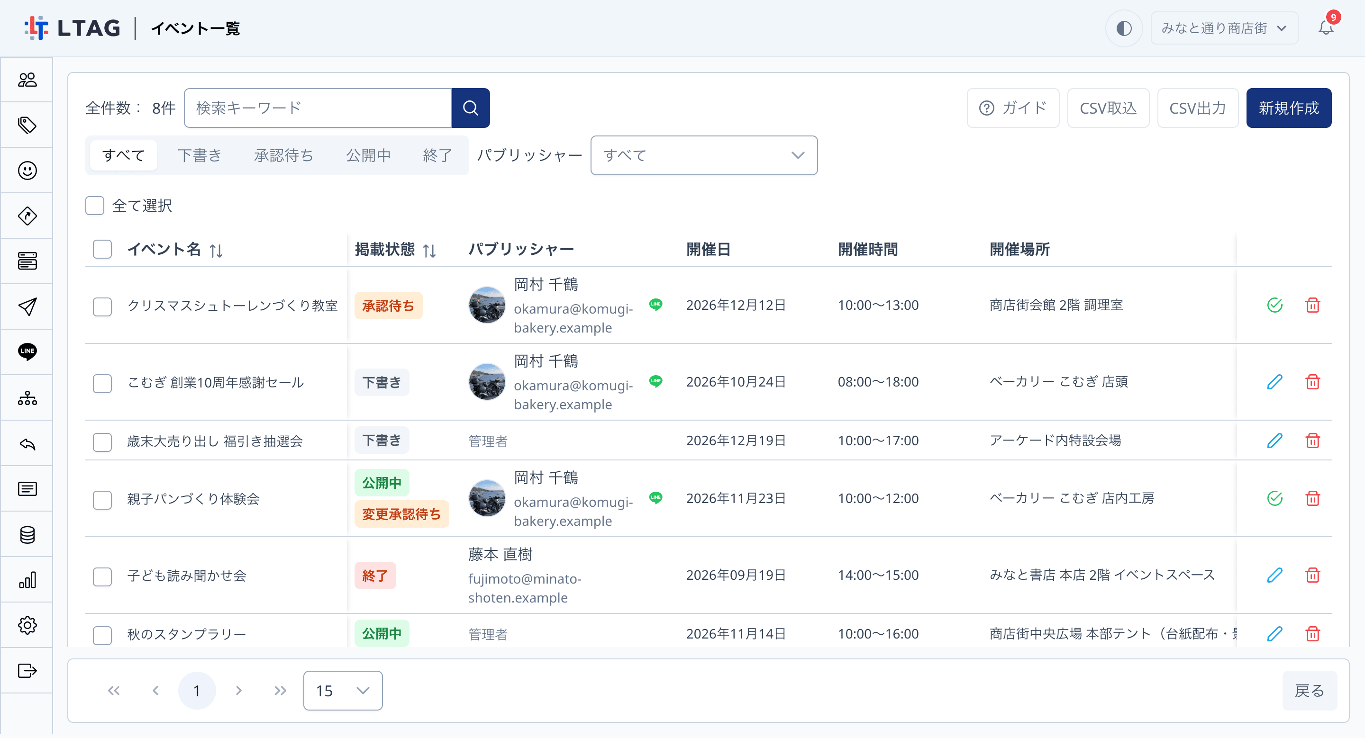Open the ガイド help button
Image resolution: width=1365 pixels, height=738 pixels.
[x=1013, y=108]
